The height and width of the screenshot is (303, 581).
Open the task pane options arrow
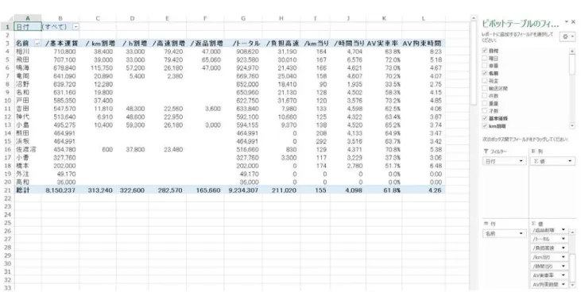[x=566, y=22]
